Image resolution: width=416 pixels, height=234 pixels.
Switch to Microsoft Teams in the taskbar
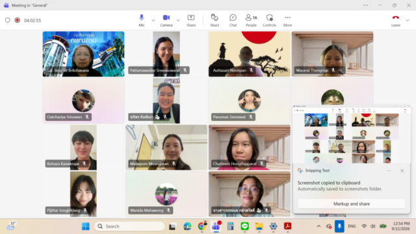pyautogui.click(x=216, y=226)
